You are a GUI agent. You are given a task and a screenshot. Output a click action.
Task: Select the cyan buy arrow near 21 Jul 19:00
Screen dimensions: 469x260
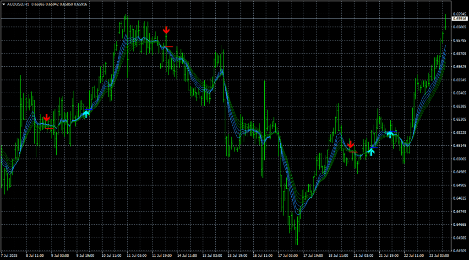pyautogui.click(x=390, y=134)
